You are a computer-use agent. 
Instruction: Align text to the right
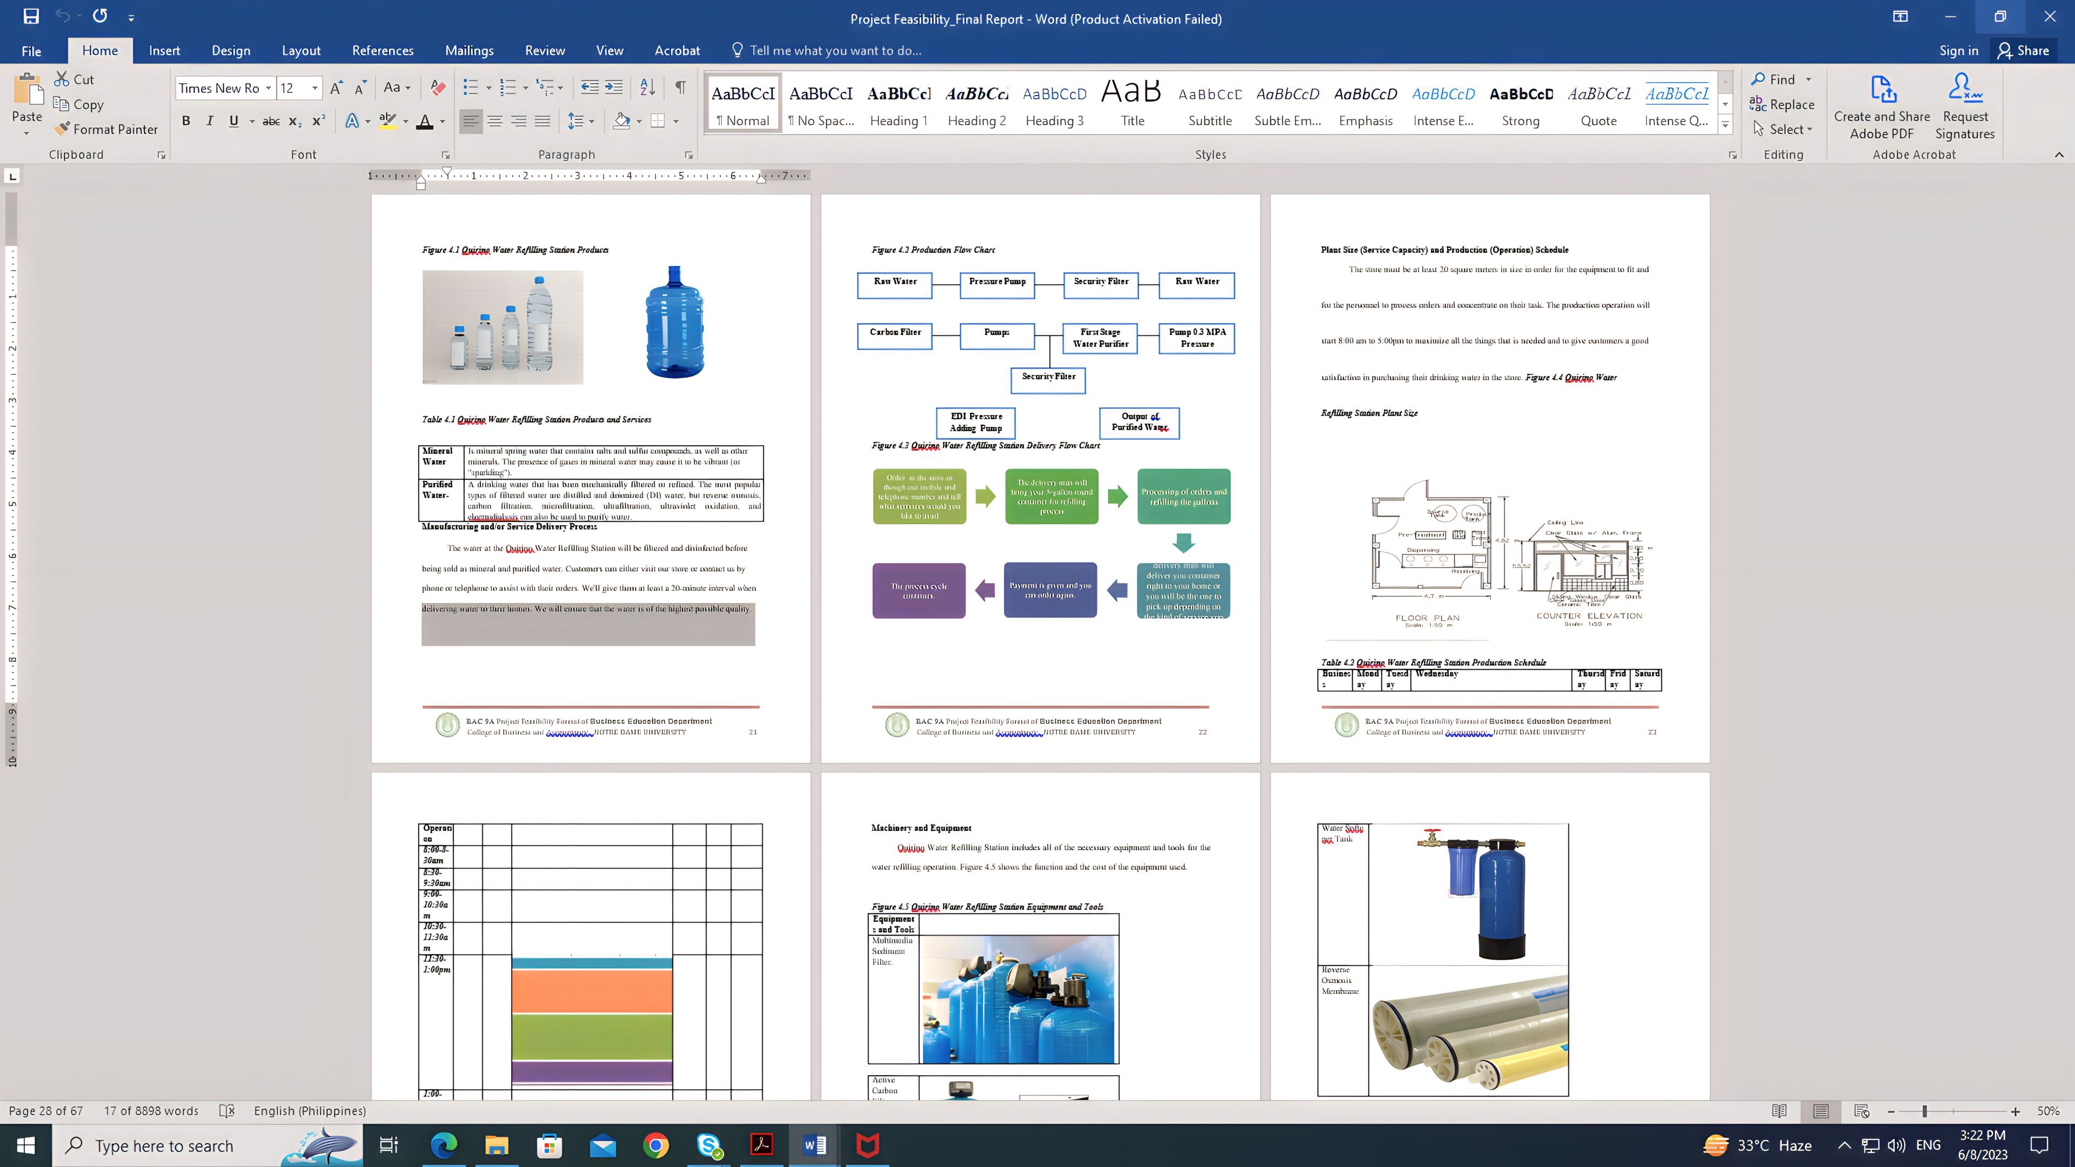click(519, 121)
